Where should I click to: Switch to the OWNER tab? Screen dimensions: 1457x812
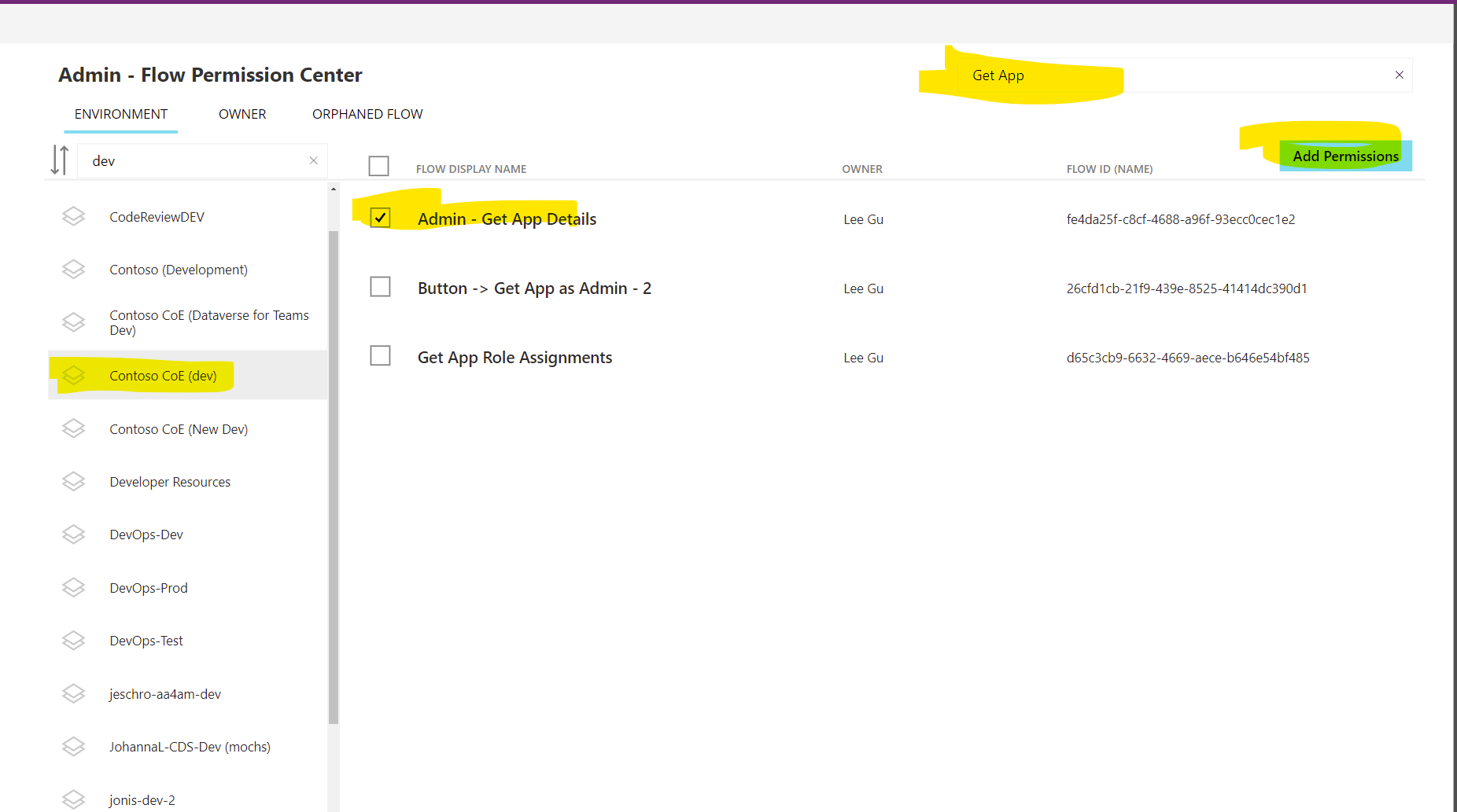click(x=242, y=114)
